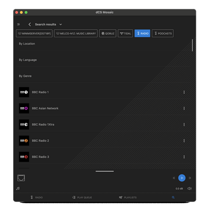Open the RADIO bottom navigation item
Image resolution: width=209 pixels, height=219 pixels.
coord(37,198)
